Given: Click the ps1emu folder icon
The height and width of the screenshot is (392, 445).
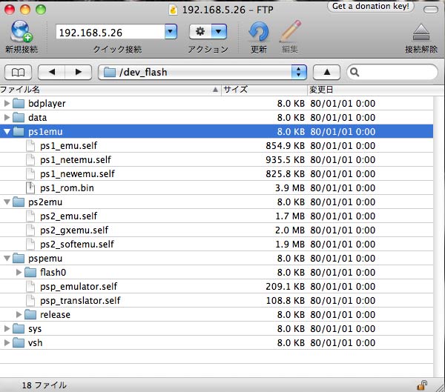Looking at the screenshot, I should [x=19, y=131].
